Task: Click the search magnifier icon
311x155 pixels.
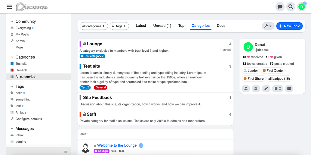Action: tap(291, 7)
